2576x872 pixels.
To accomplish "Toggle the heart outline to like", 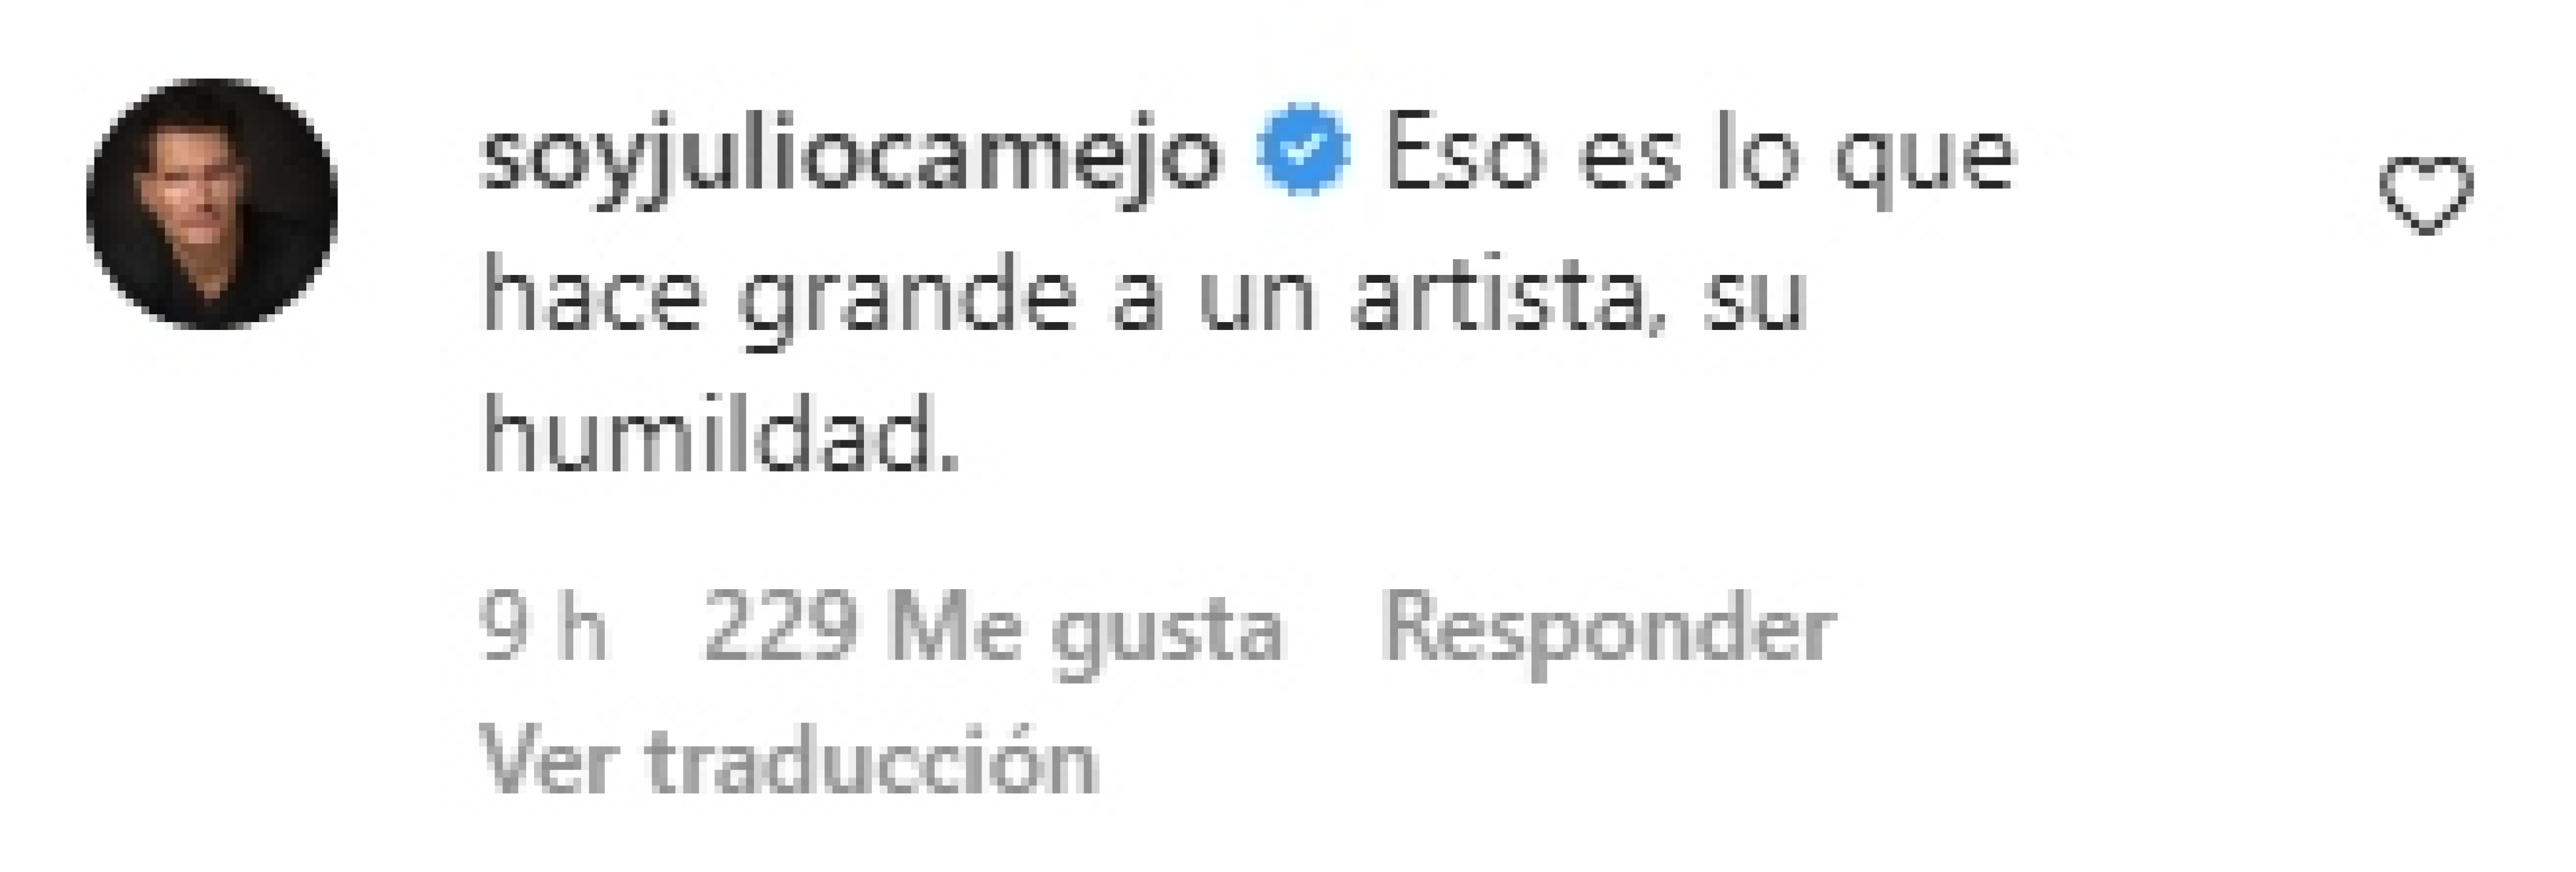I will coord(2426,196).
